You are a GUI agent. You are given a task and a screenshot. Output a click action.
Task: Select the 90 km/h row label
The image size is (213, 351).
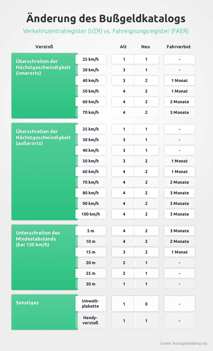tap(91, 203)
